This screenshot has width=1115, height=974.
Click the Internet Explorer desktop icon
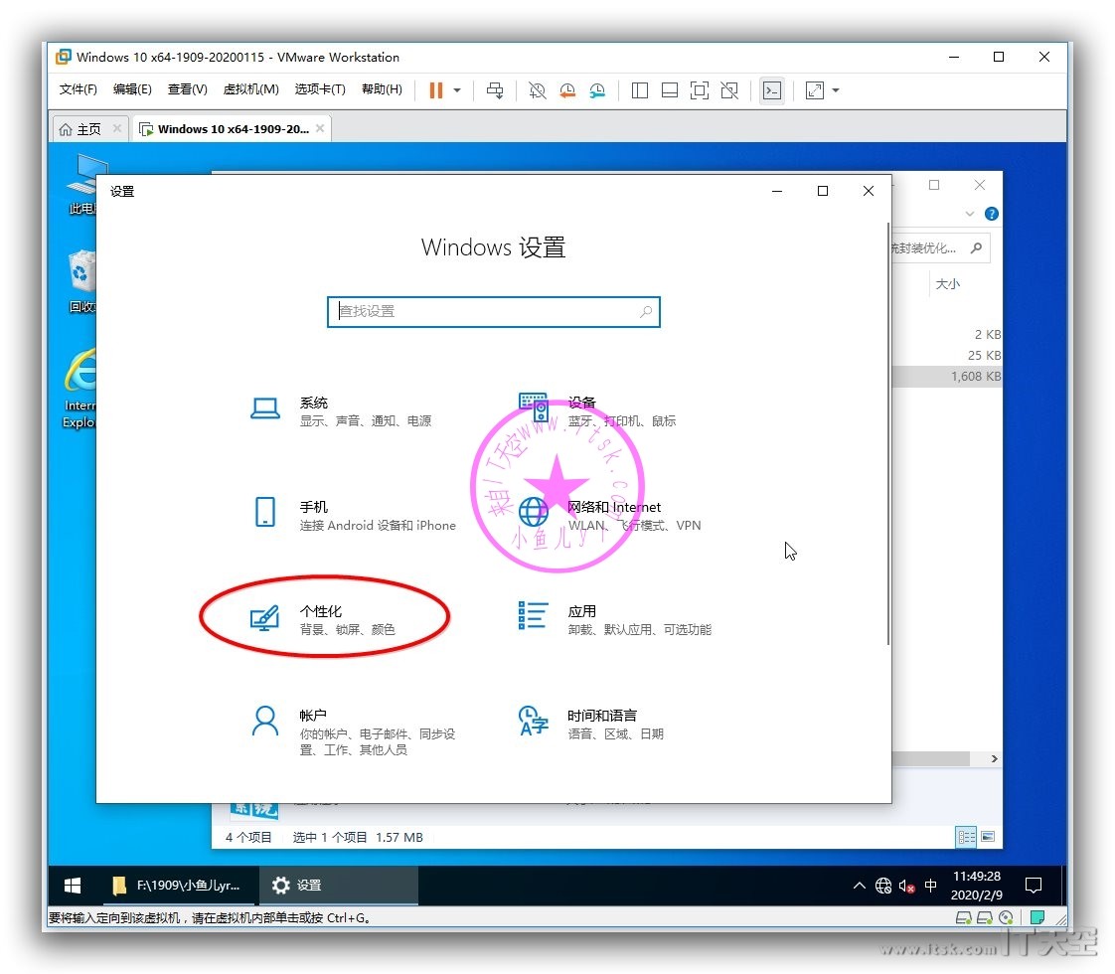coord(79,390)
